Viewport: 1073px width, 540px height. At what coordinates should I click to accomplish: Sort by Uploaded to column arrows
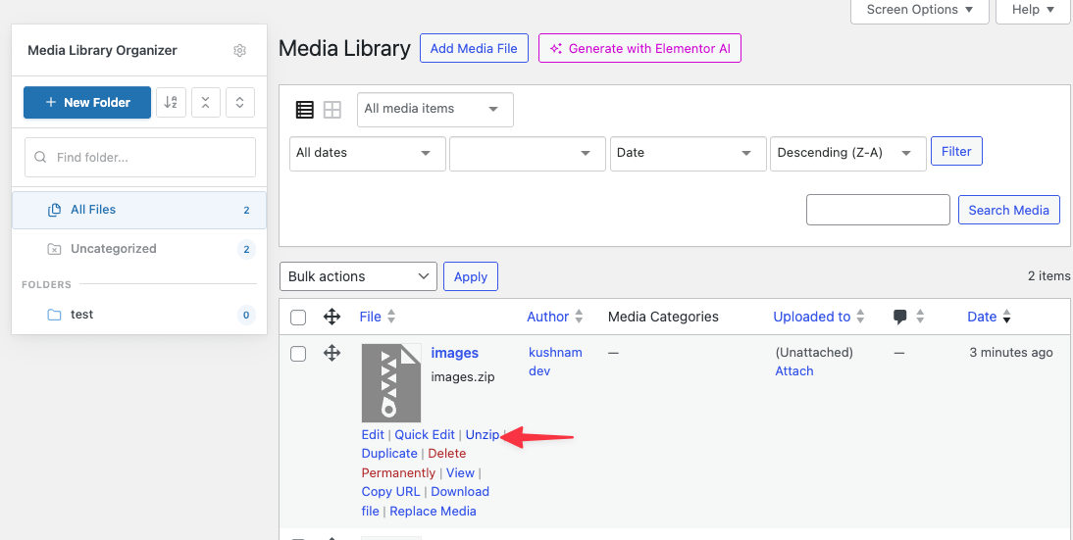tap(860, 317)
